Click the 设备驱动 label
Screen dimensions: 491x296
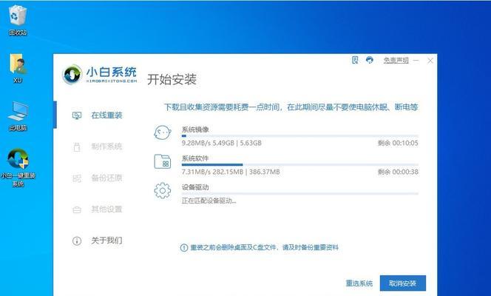coord(195,187)
